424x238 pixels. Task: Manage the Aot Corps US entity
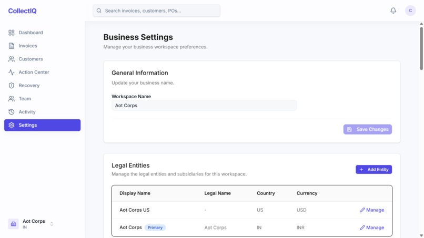coord(372,210)
